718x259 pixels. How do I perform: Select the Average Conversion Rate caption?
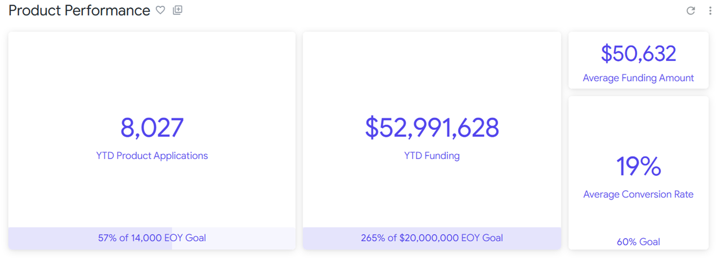click(x=638, y=194)
